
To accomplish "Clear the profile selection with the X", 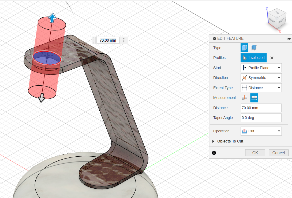I will (272, 58).
